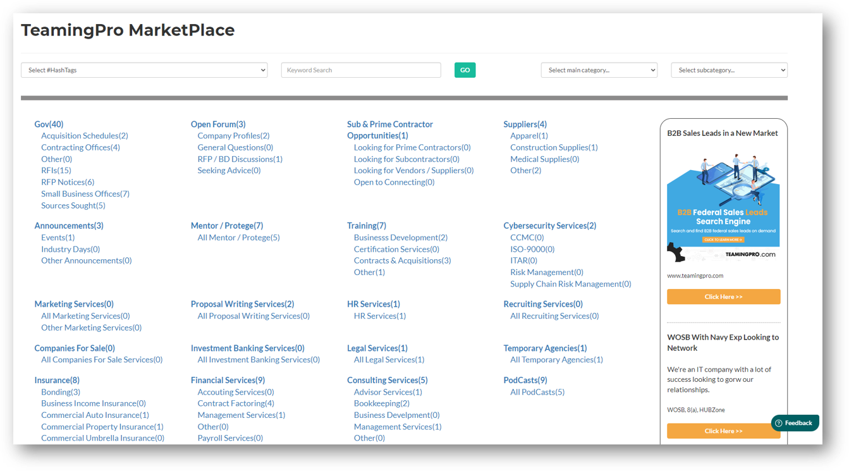Open Proposal Writing Services(2) category
The height and width of the screenshot is (471, 849).
pos(242,304)
